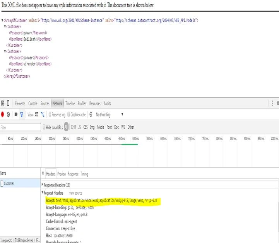Open DevTools three-dot menu
The image size is (279, 243).
click(272, 103)
